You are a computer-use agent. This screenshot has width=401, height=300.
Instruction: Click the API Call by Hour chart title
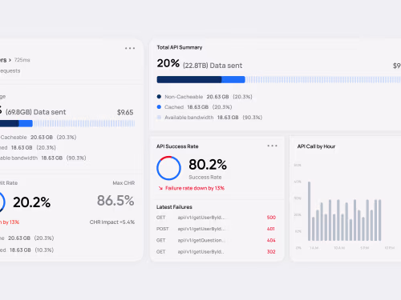316,146
